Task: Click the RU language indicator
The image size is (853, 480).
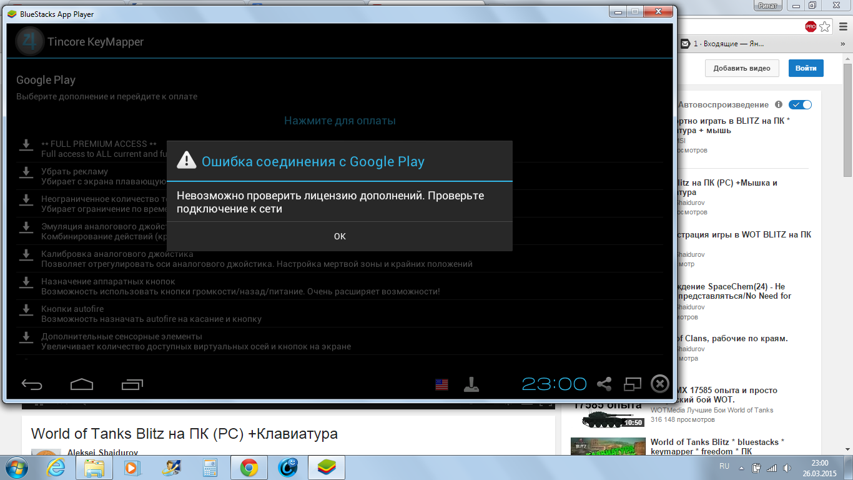Action: tap(724, 467)
